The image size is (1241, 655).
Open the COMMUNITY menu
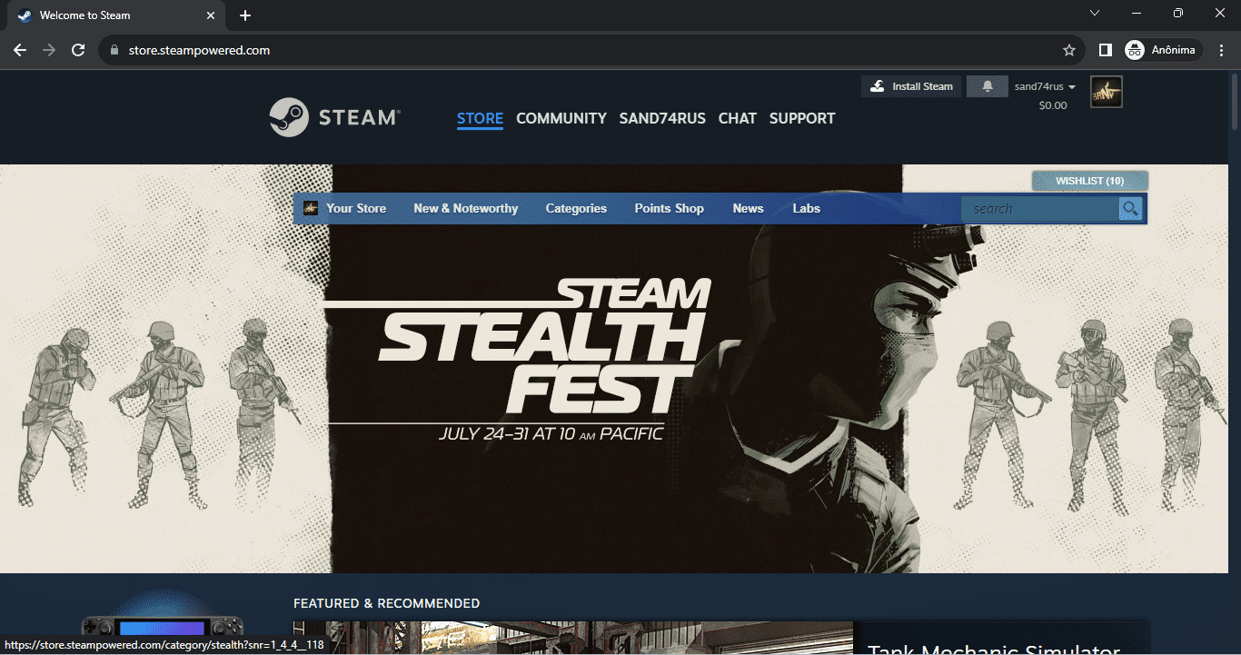pyautogui.click(x=561, y=118)
